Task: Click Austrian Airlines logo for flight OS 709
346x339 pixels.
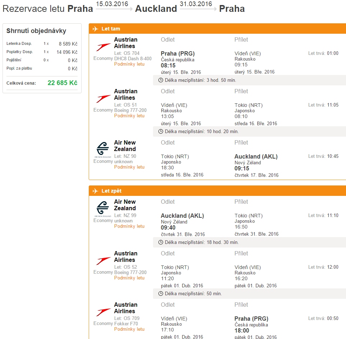Action: pyautogui.click(x=103, y=312)
